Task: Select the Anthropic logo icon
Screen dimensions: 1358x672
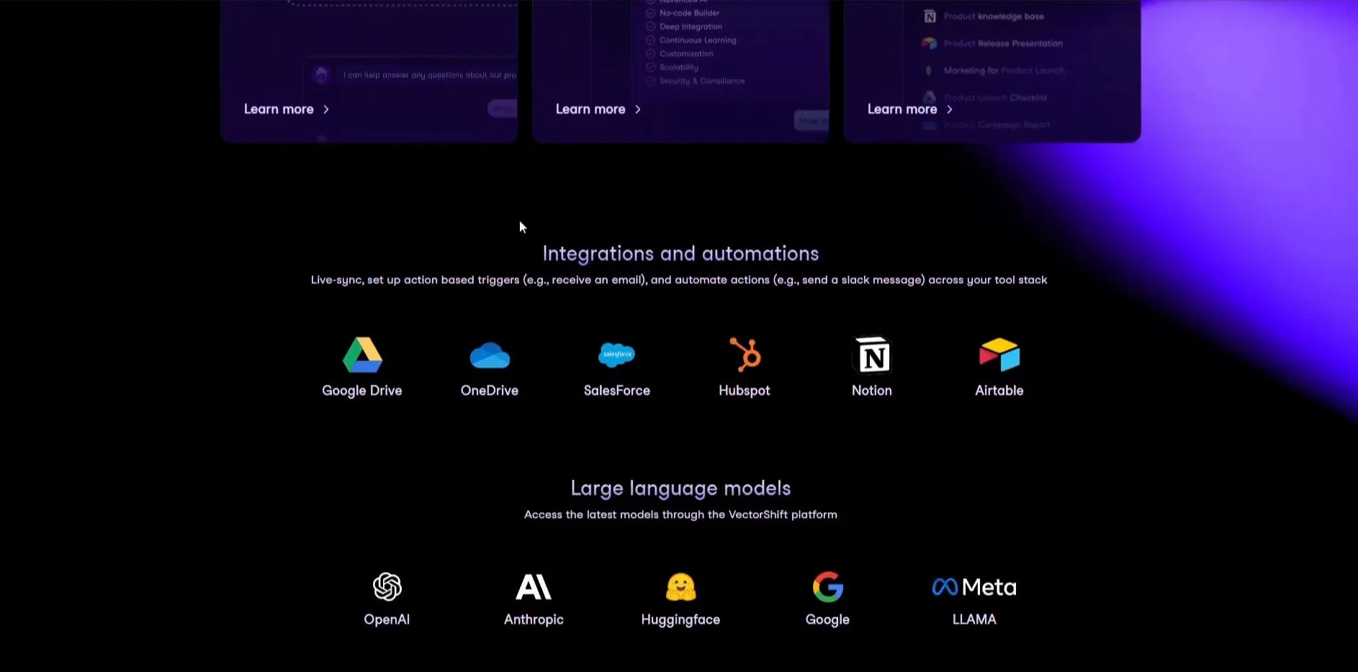Action: [534, 586]
